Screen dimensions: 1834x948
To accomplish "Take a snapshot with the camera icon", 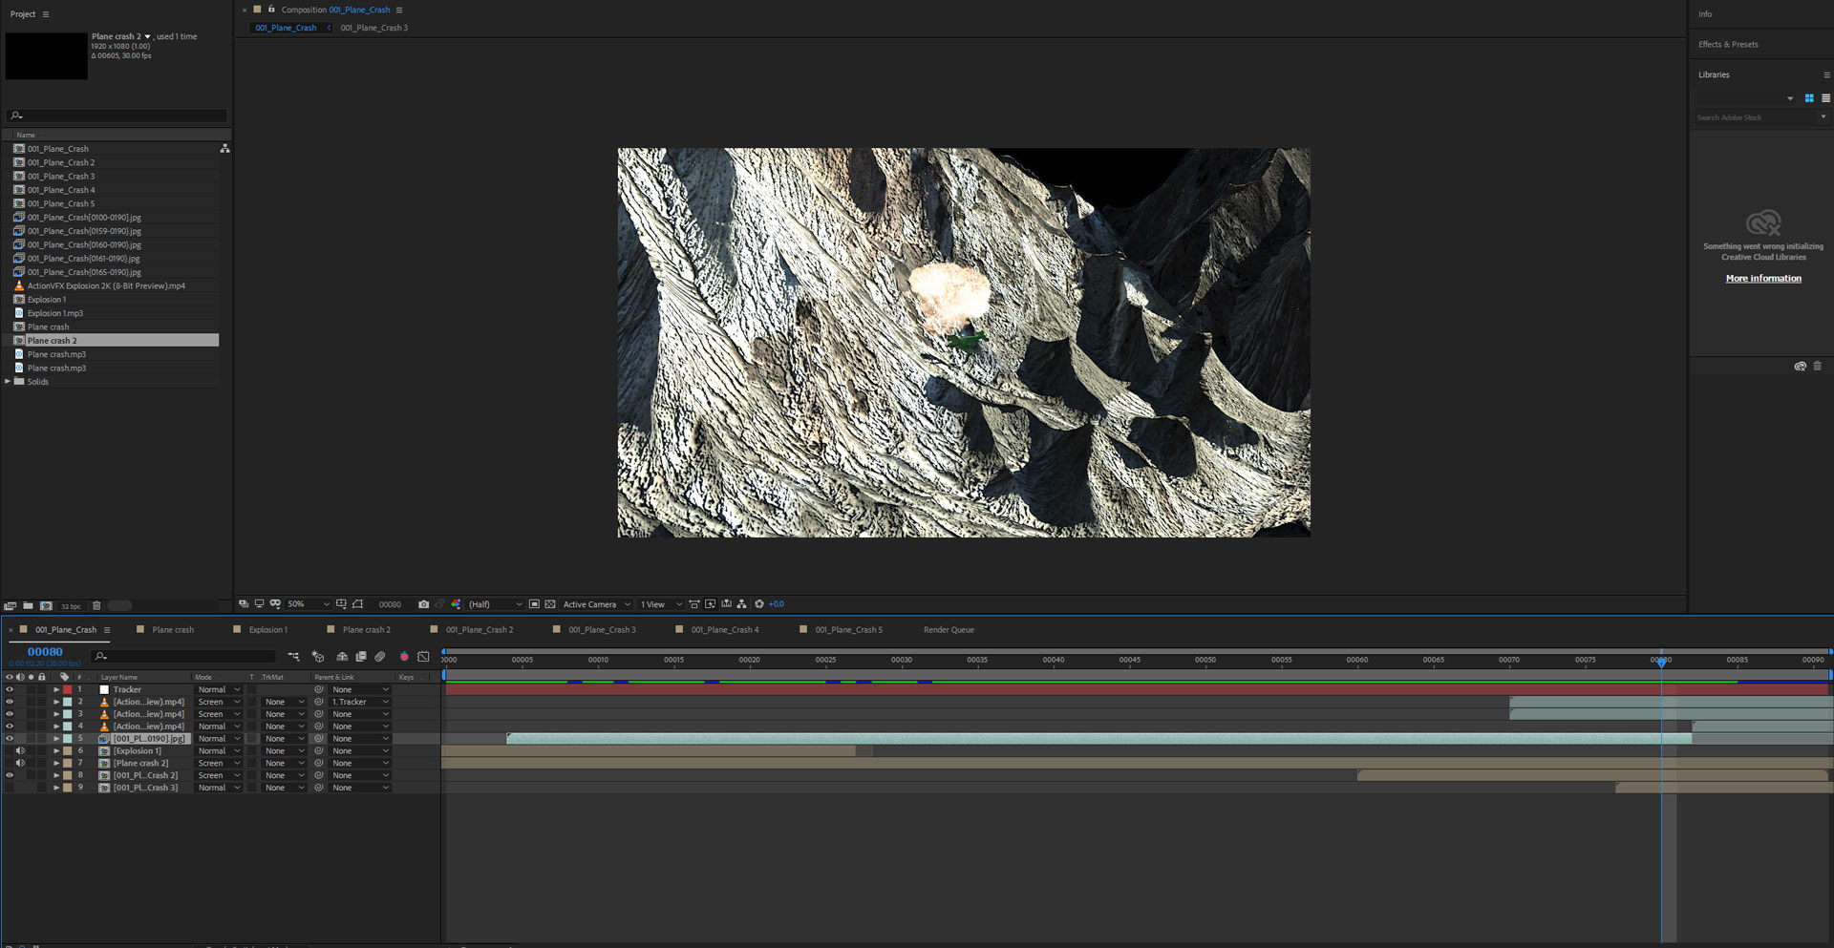I will 423,604.
